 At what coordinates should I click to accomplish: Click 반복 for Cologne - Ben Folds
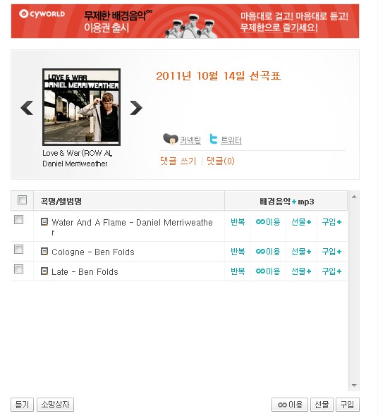pyautogui.click(x=238, y=252)
